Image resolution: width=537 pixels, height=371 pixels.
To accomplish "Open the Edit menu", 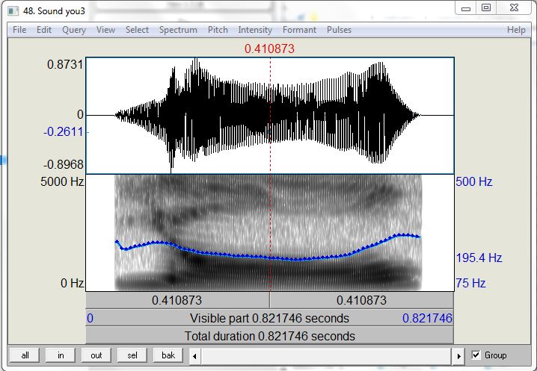I will point(44,30).
